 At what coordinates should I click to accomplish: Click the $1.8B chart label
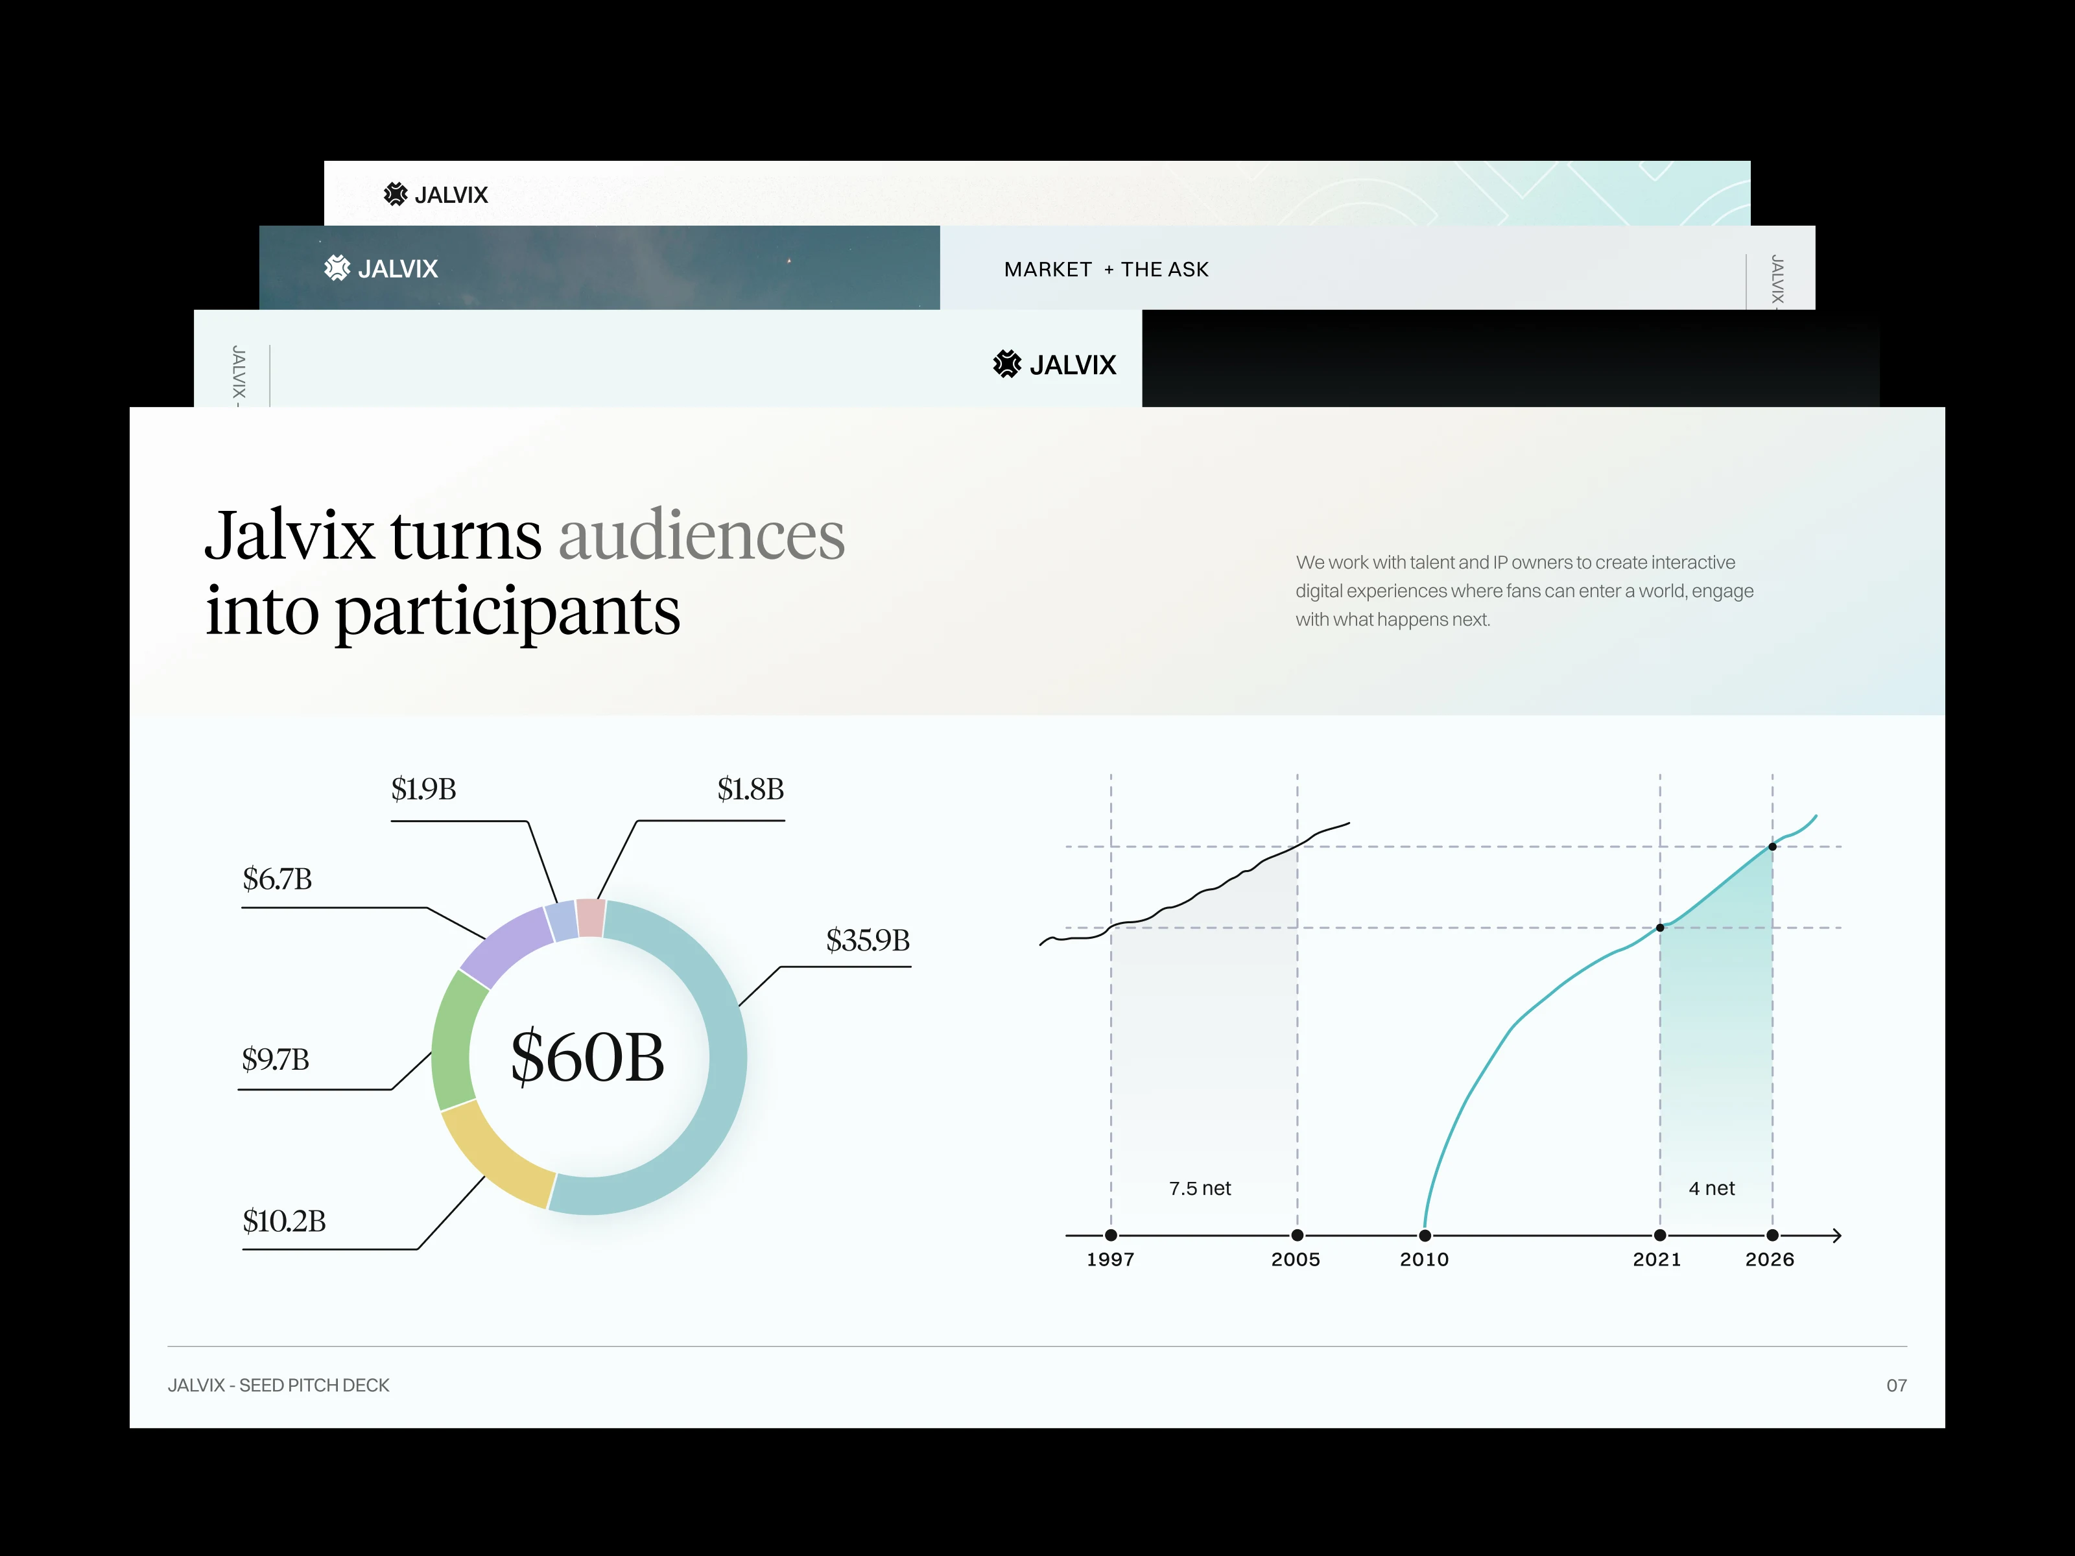coord(750,789)
